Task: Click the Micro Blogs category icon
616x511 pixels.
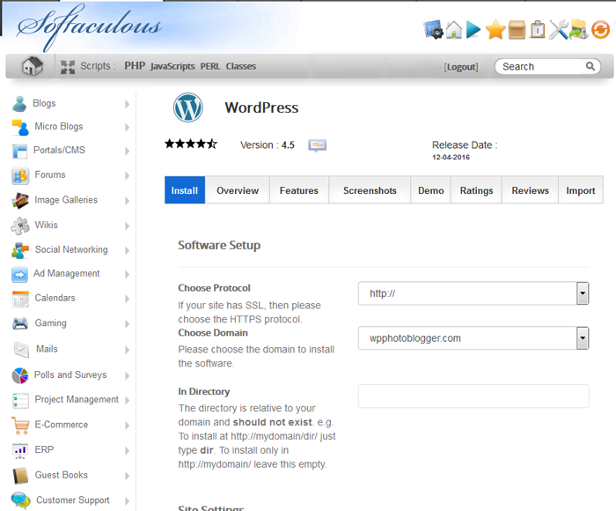Action: click(20, 127)
